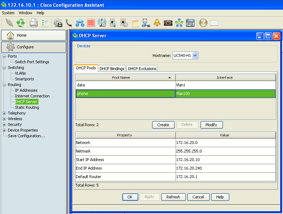Click the Port Settings gear port icon

[124, 23]
